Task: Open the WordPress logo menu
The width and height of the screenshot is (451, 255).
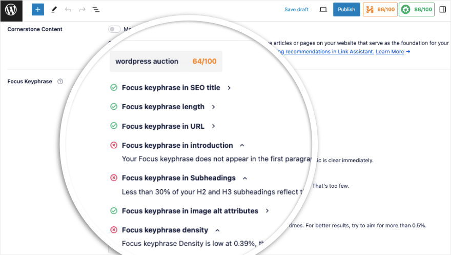Action: (x=11, y=11)
